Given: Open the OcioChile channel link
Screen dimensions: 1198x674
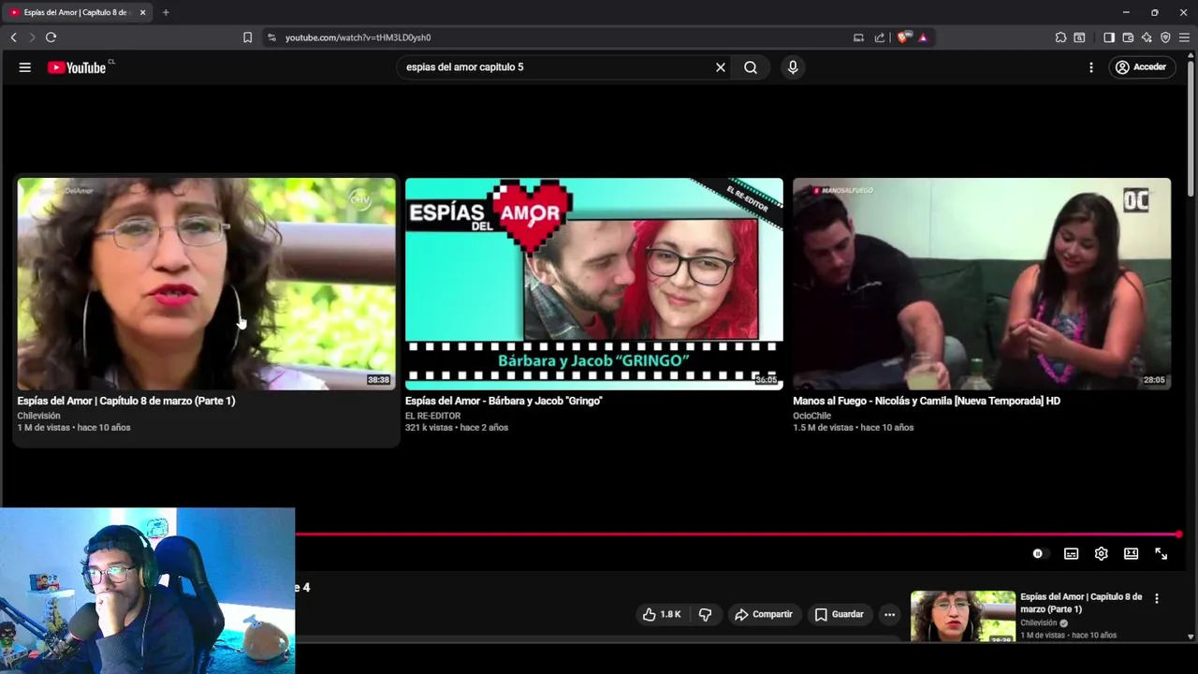Looking at the screenshot, I should [811, 416].
